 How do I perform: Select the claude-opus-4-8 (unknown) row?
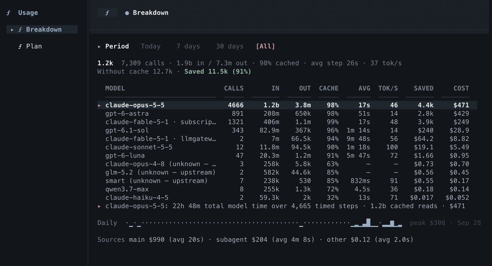(x=287, y=164)
